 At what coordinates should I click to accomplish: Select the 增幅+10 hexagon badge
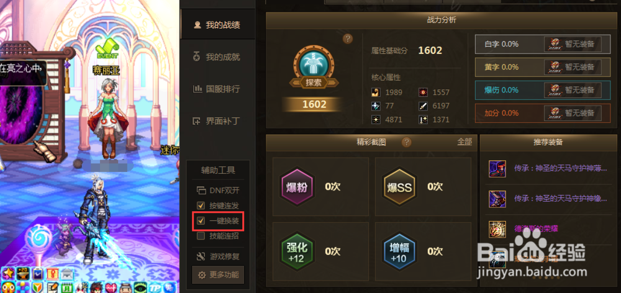(x=399, y=251)
